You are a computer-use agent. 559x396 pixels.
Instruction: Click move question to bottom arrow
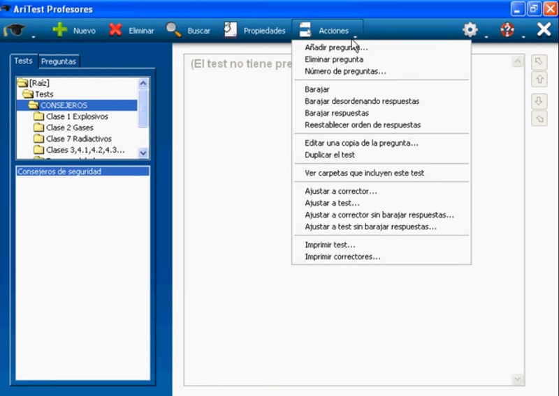[x=539, y=119]
